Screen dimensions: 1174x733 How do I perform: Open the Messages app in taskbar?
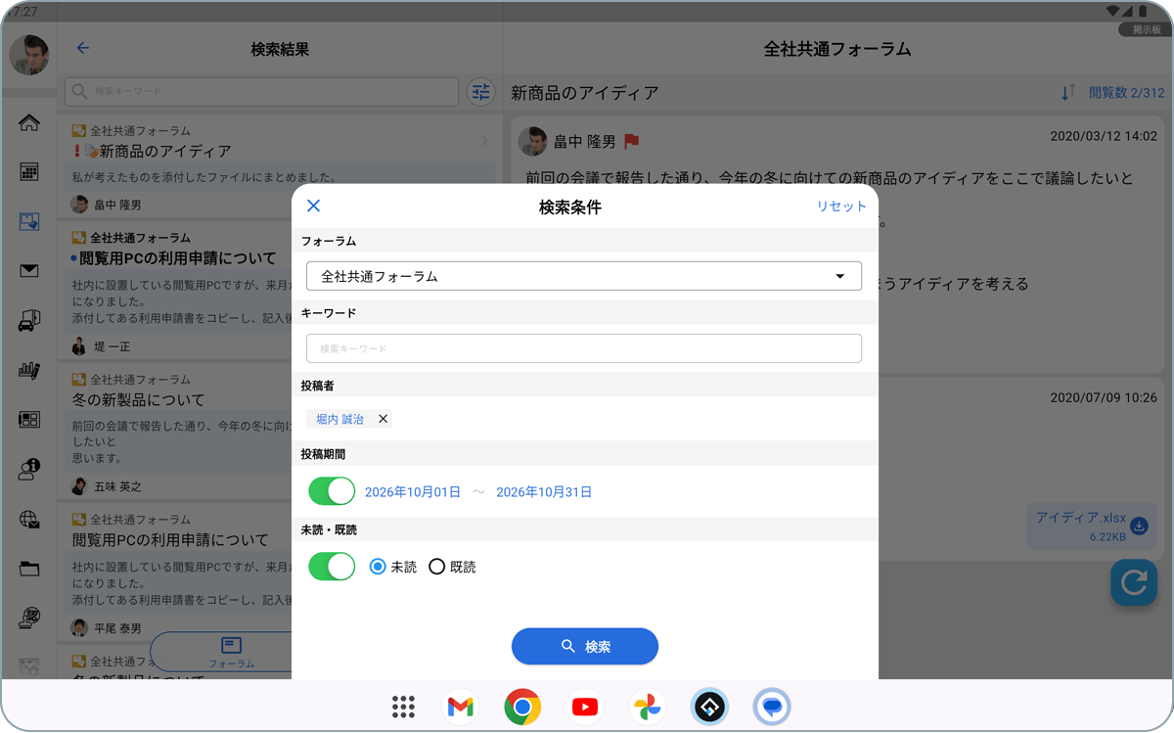[772, 707]
